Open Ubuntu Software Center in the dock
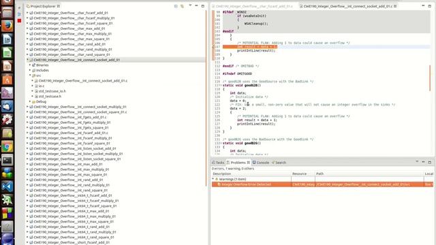This screenshot has width=436, height=245. click(7, 80)
